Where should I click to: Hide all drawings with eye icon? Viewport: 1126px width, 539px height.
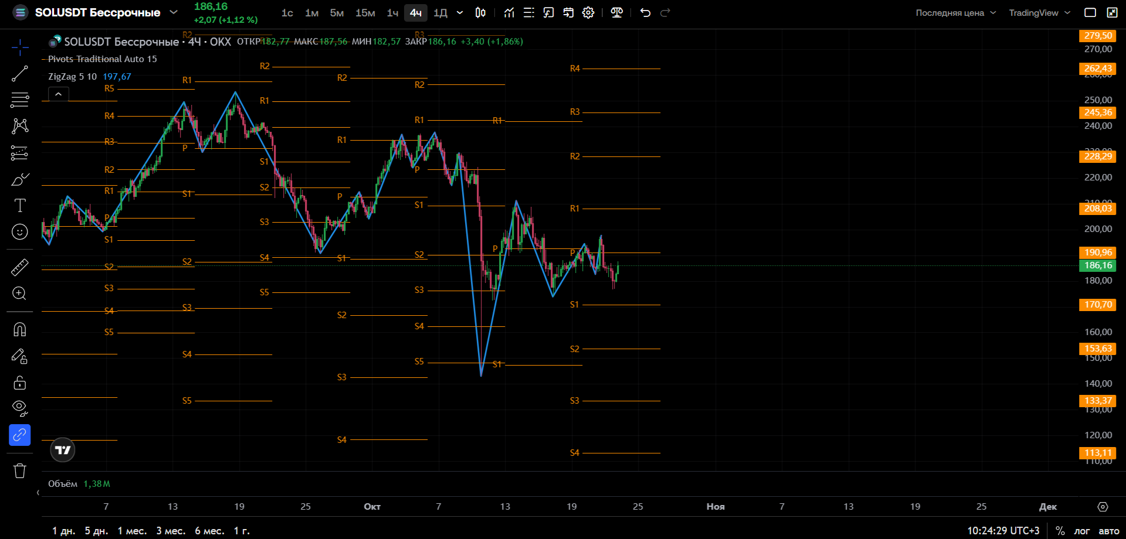pos(20,408)
